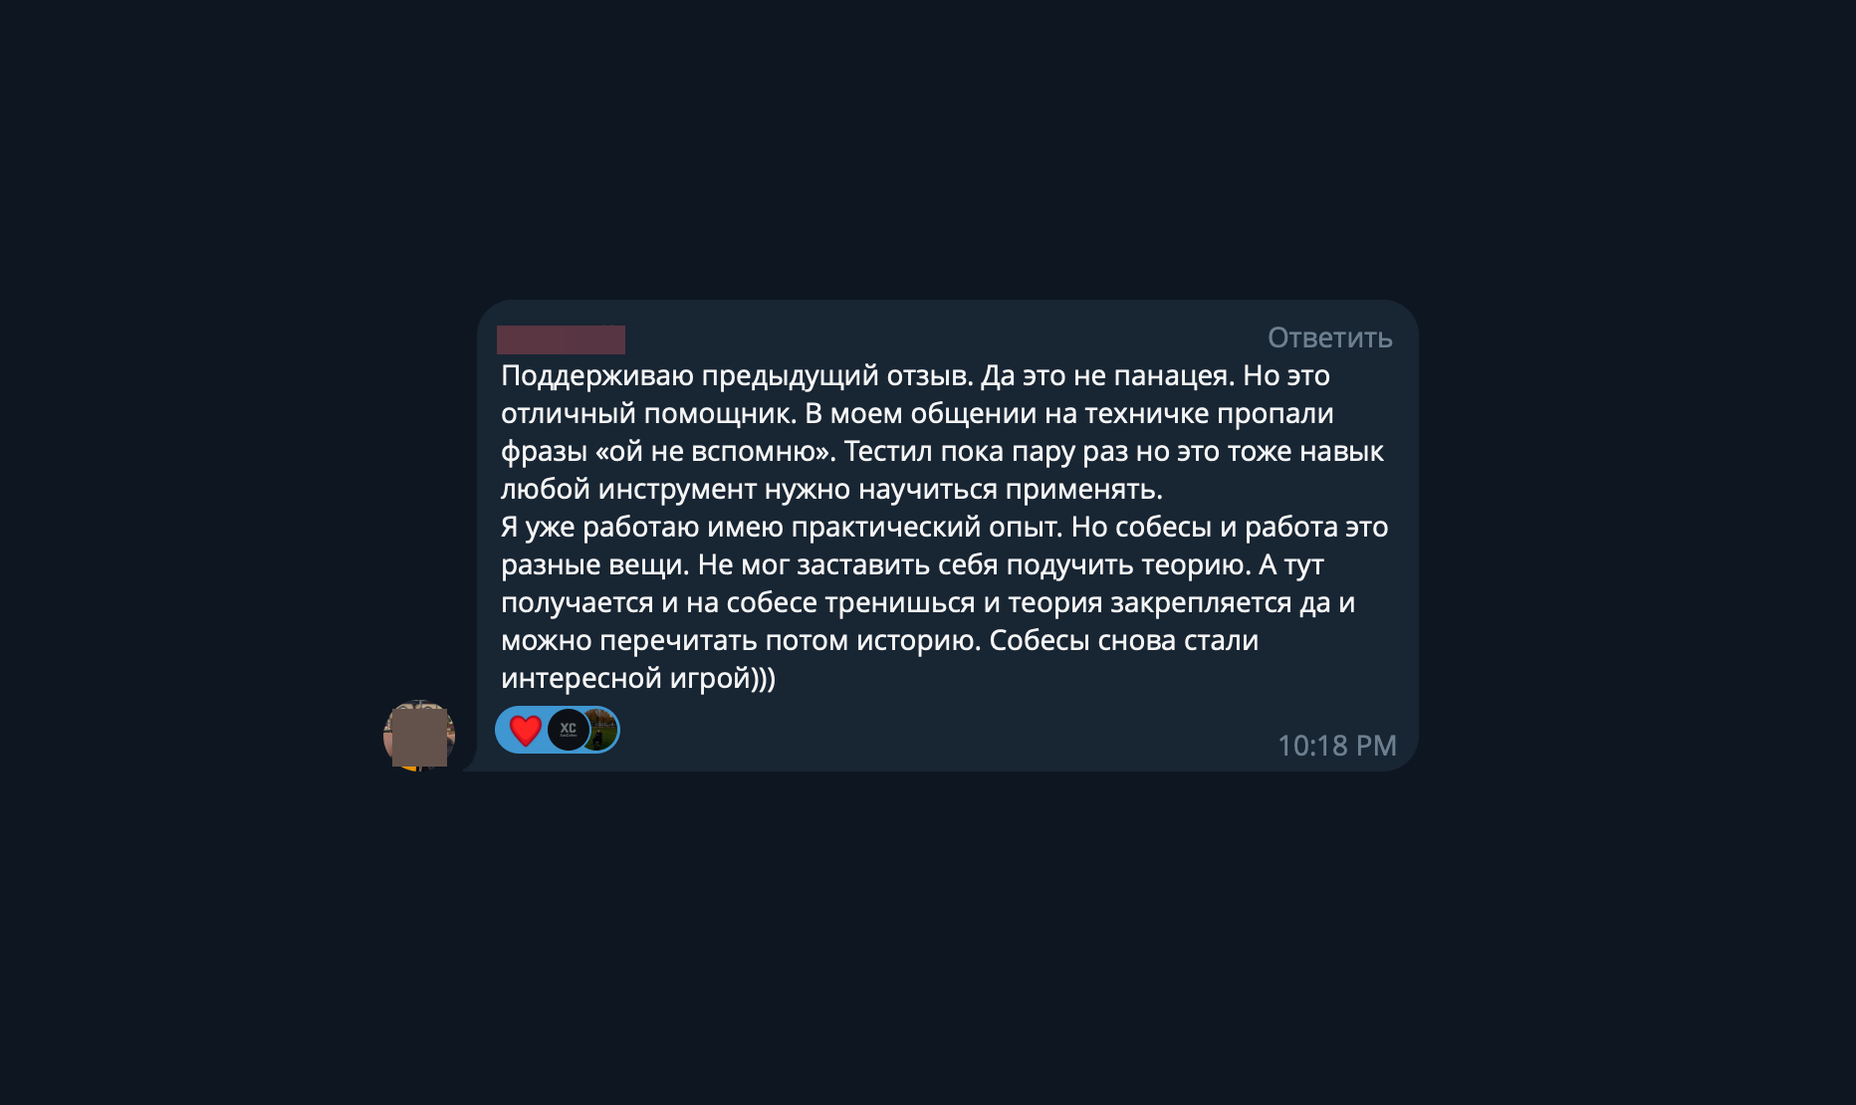Toggle the red heart reaction

tap(525, 730)
